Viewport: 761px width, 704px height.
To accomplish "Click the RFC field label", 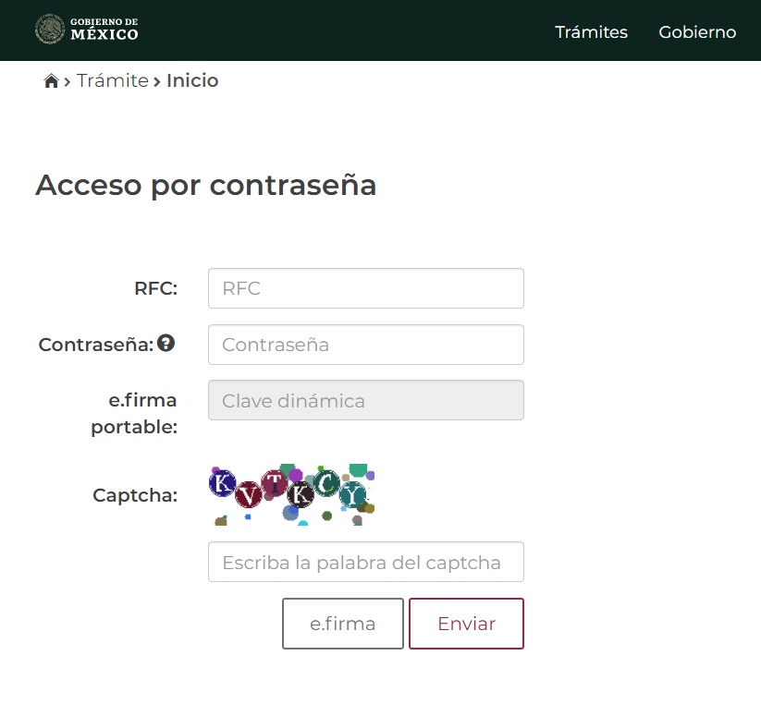I will point(155,288).
